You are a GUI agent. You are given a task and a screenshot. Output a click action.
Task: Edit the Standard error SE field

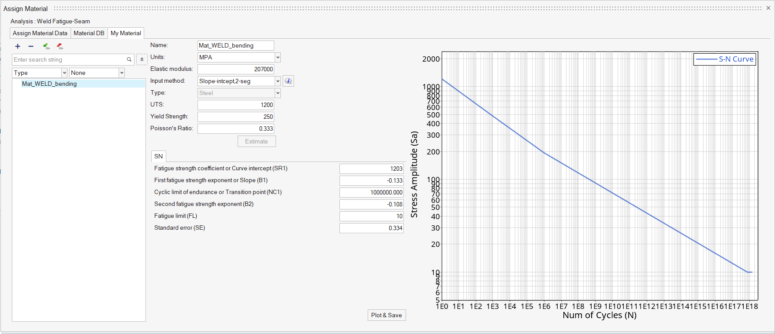tap(372, 228)
